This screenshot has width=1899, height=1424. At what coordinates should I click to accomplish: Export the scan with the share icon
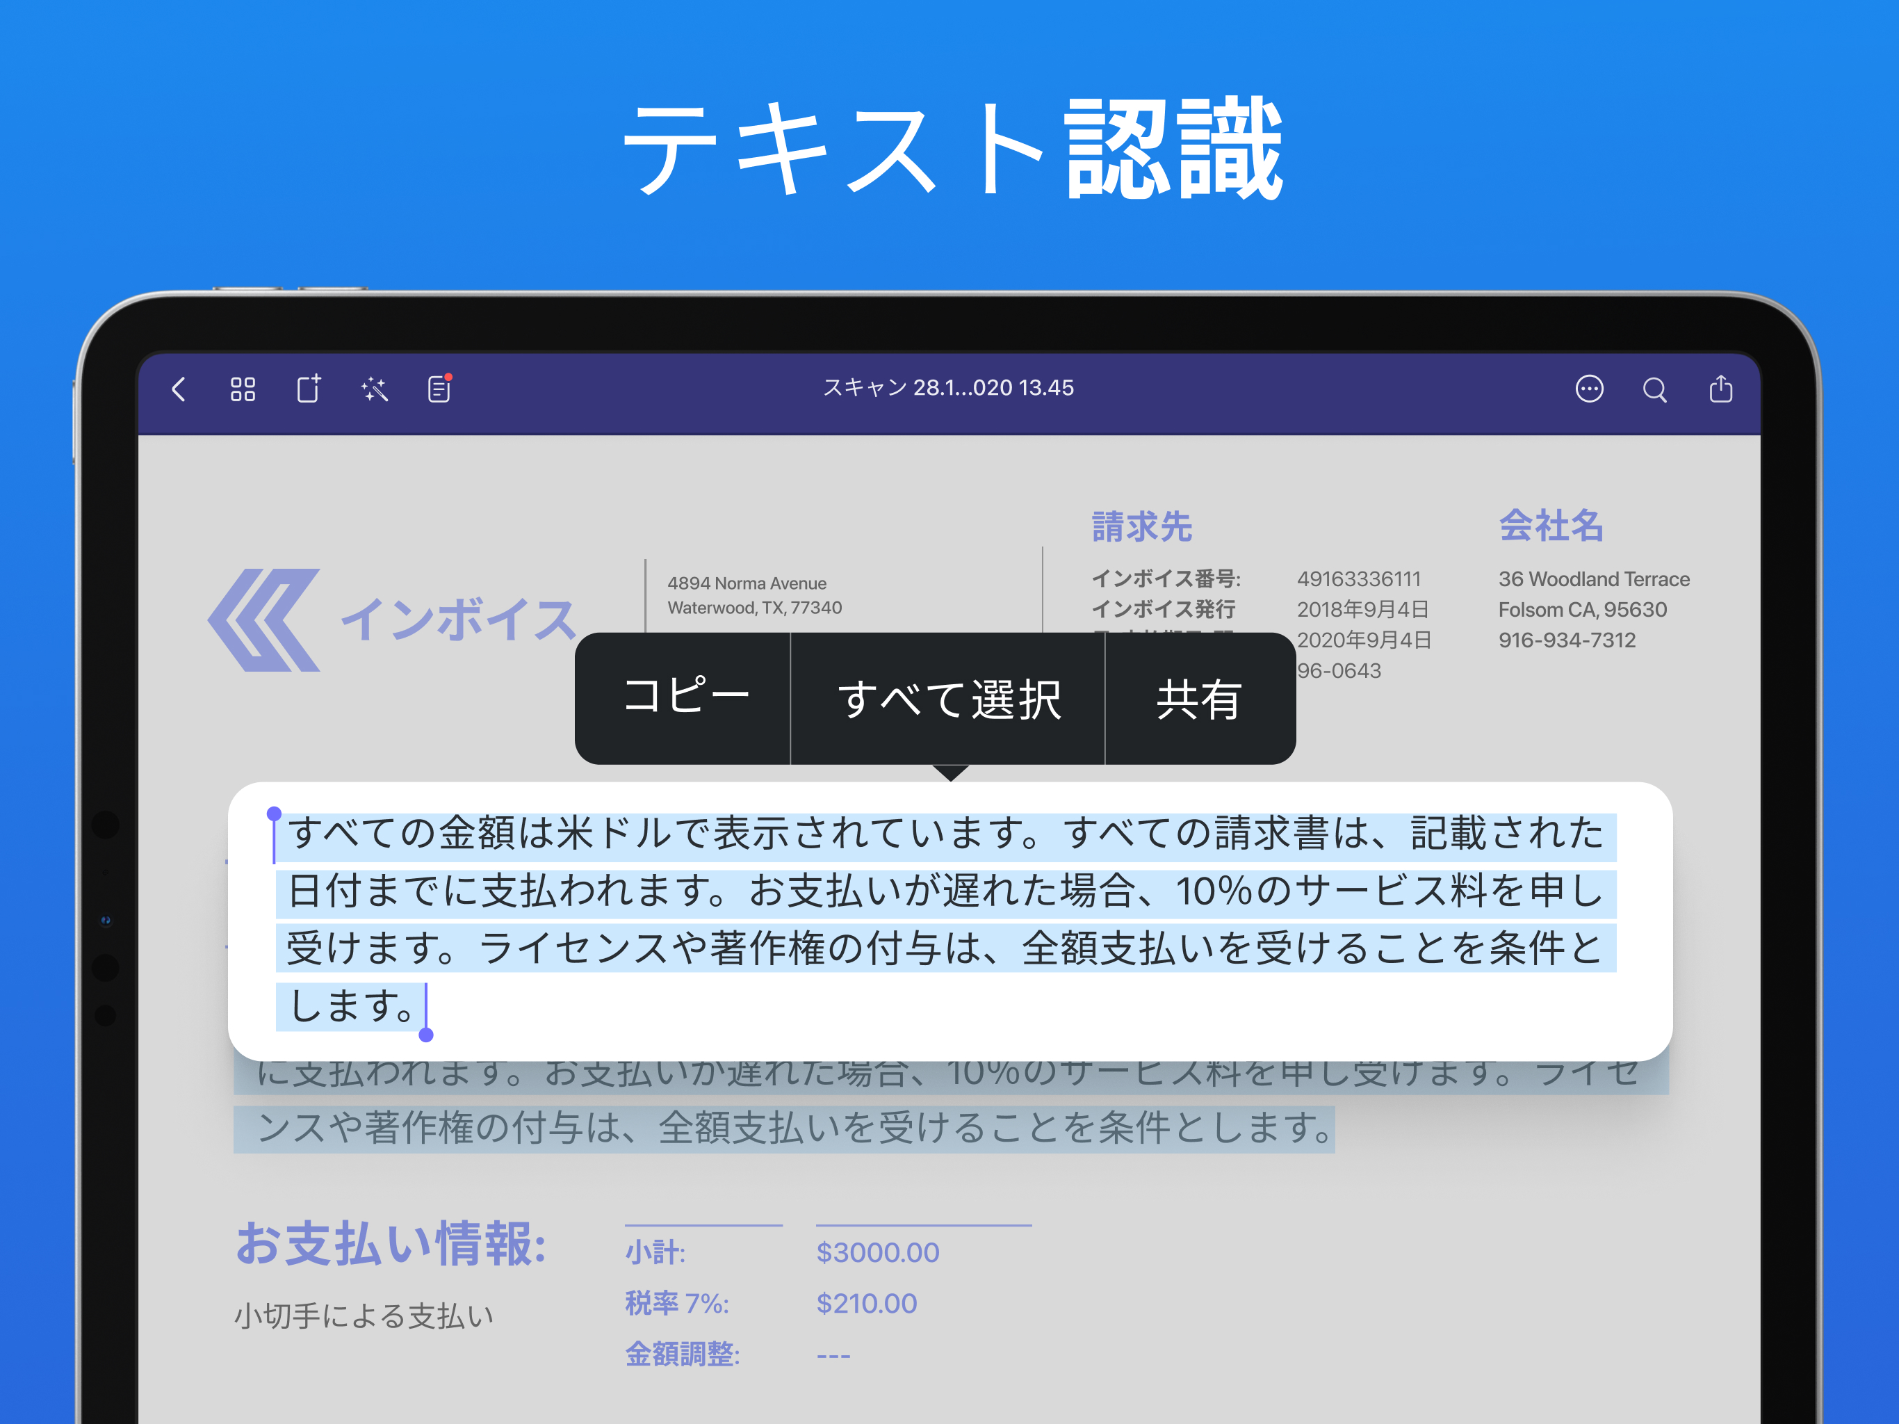tap(1722, 389)
